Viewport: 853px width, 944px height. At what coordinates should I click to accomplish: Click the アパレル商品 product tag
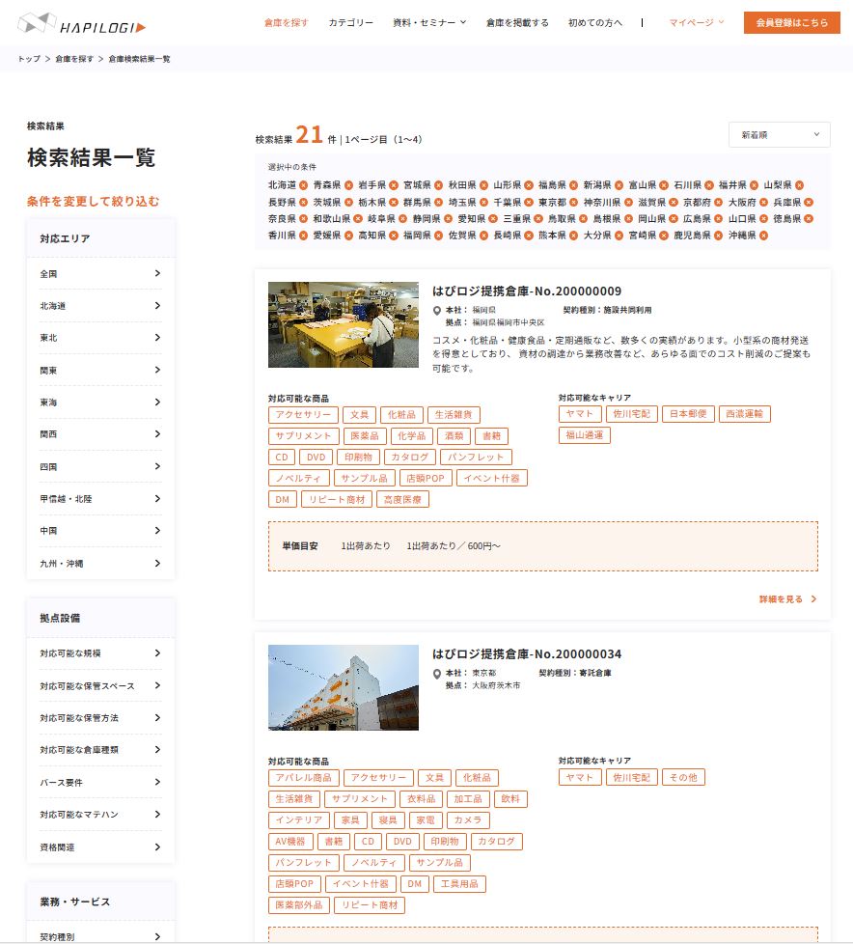pos(303,778)
